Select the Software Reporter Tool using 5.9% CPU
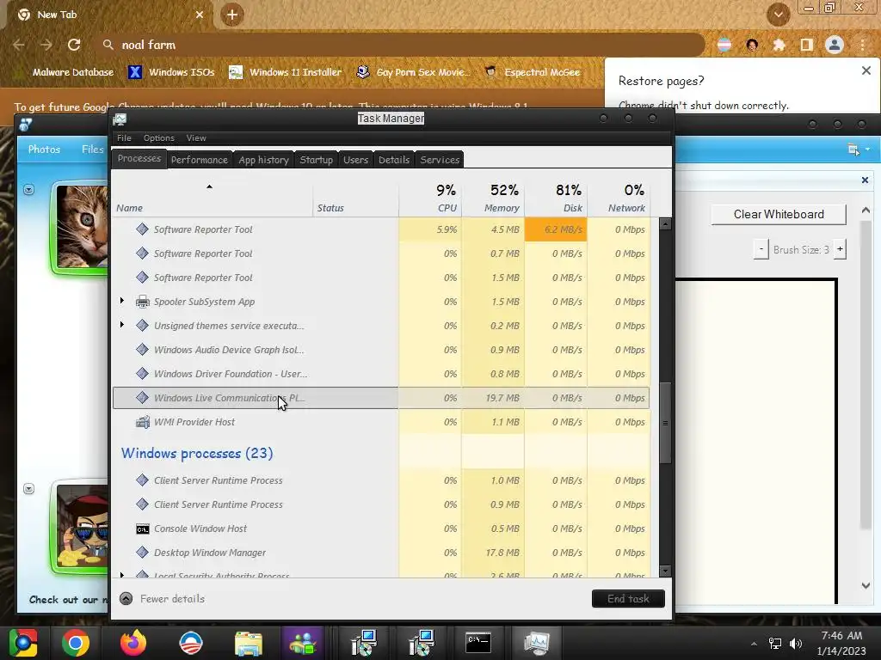 [381, 229]
